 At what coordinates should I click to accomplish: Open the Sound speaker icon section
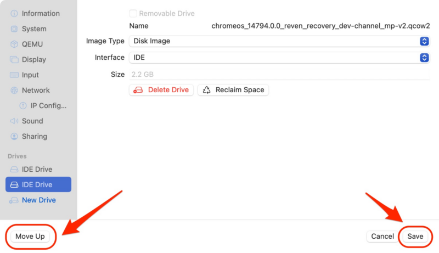tap(14, 121)
